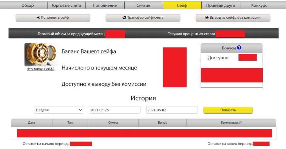Click Остаток на конец периода text
Viewport: 286px width, 149px height.
(230, 144)
